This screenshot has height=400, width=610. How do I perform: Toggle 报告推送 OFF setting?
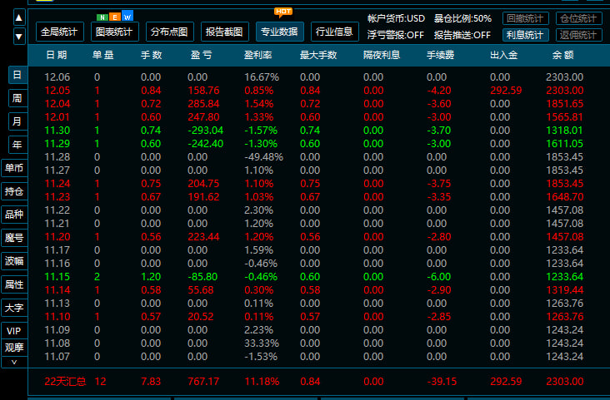pos(462,35)
